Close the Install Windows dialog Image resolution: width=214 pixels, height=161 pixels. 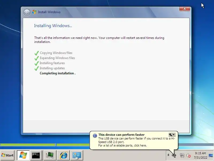(185, 9)
